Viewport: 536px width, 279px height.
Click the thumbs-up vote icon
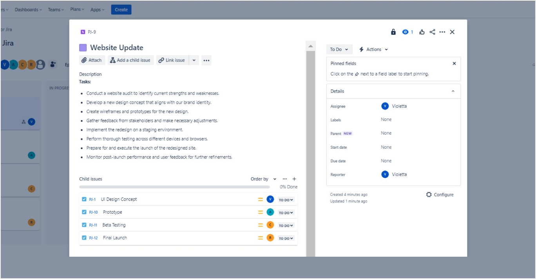pos(422,32)
